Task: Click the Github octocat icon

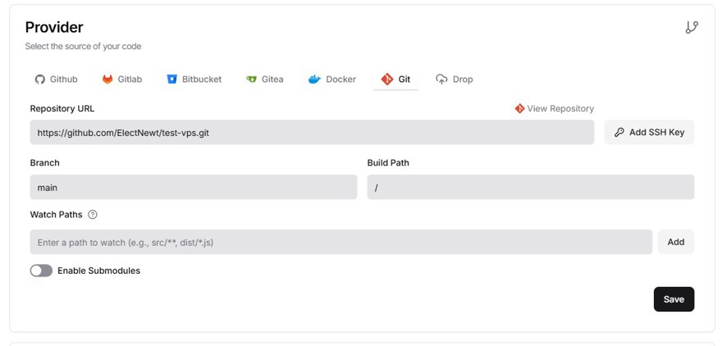Action: pyautogui.click(x=39, y=80)
